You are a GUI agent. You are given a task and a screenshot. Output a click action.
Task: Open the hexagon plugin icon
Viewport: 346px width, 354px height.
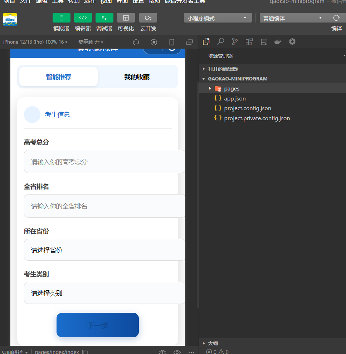(292, 41)
